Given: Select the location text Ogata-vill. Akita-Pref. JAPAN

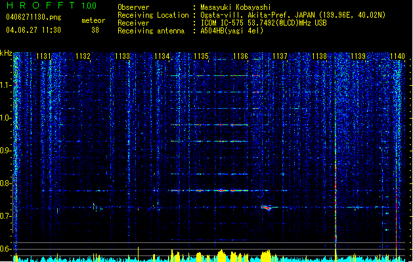Looking at the screenshot, I should (x=257, y=15).
